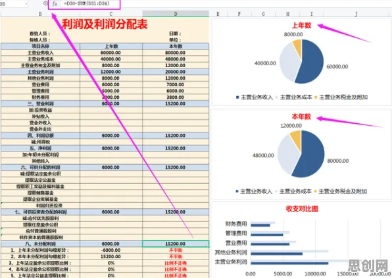Click the 主营业务税金及附加 legend entry in the 本年数 chart
392x278 pixels.
pos(341,191)
